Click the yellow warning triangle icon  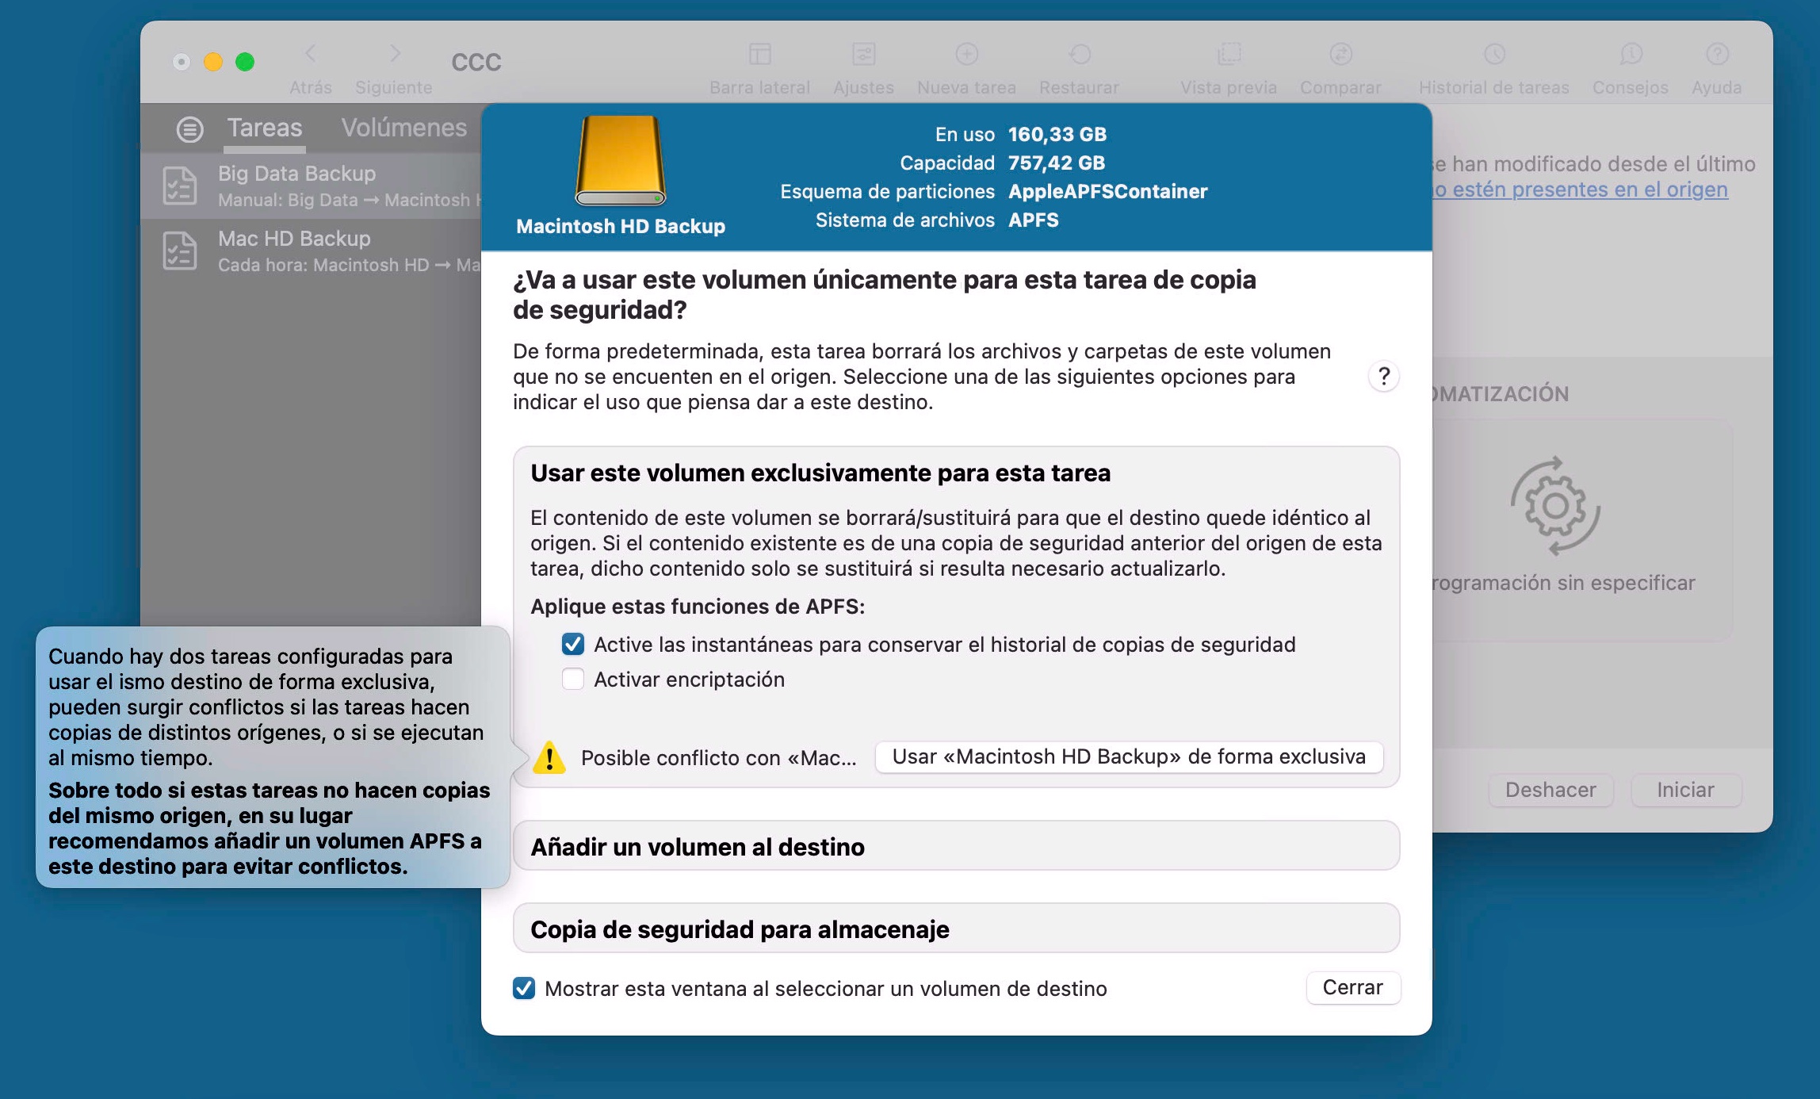pos(549,757)
